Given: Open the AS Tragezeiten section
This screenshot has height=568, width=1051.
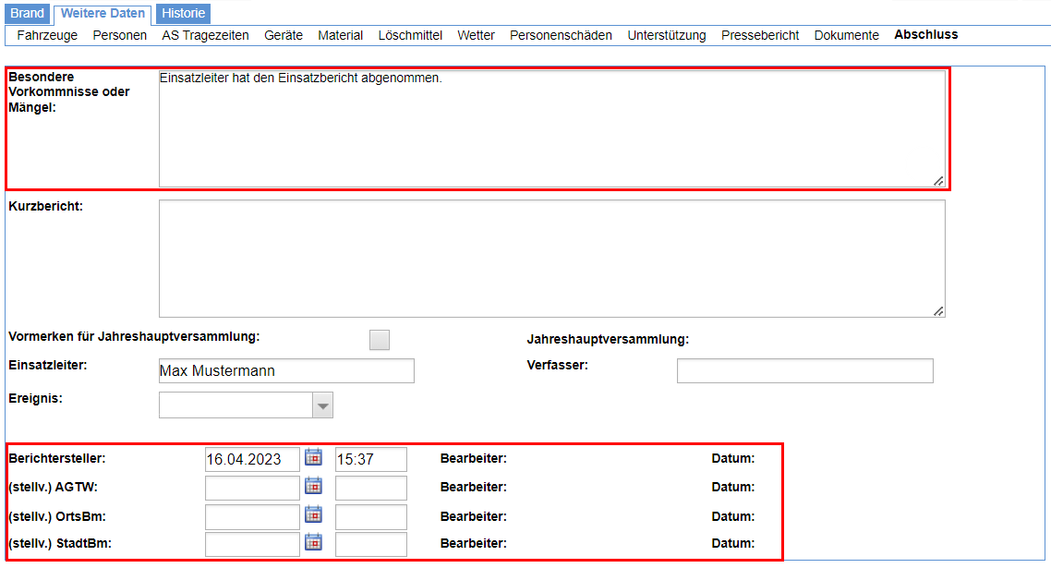Looking at the screenshot, I should pyautogui.click(x=205, y=35).
